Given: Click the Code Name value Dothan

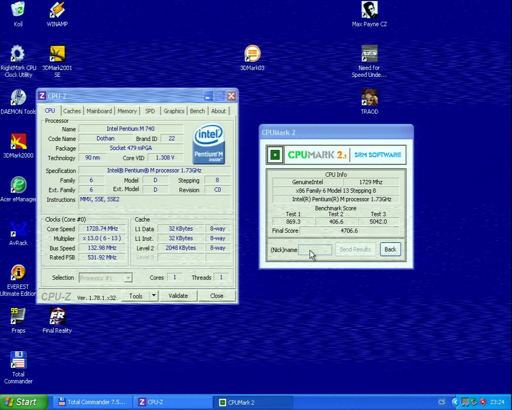Looking at the screenshot, I should (x=106, y=138).
